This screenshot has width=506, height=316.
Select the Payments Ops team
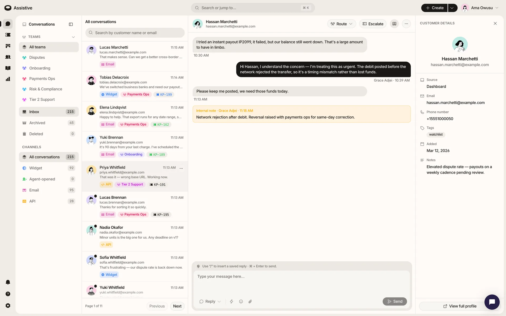(49, 78)
